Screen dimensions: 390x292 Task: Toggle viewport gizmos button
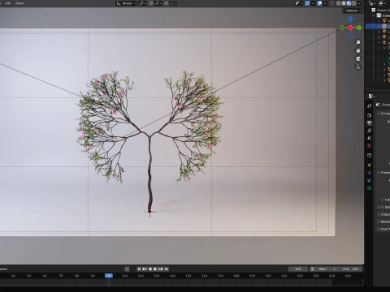(x=307, y=3)
